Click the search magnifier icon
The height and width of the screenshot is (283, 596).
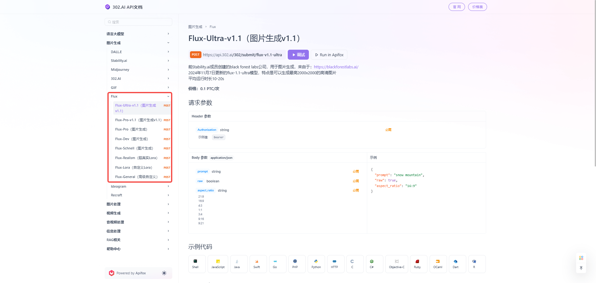click(109, 22)
